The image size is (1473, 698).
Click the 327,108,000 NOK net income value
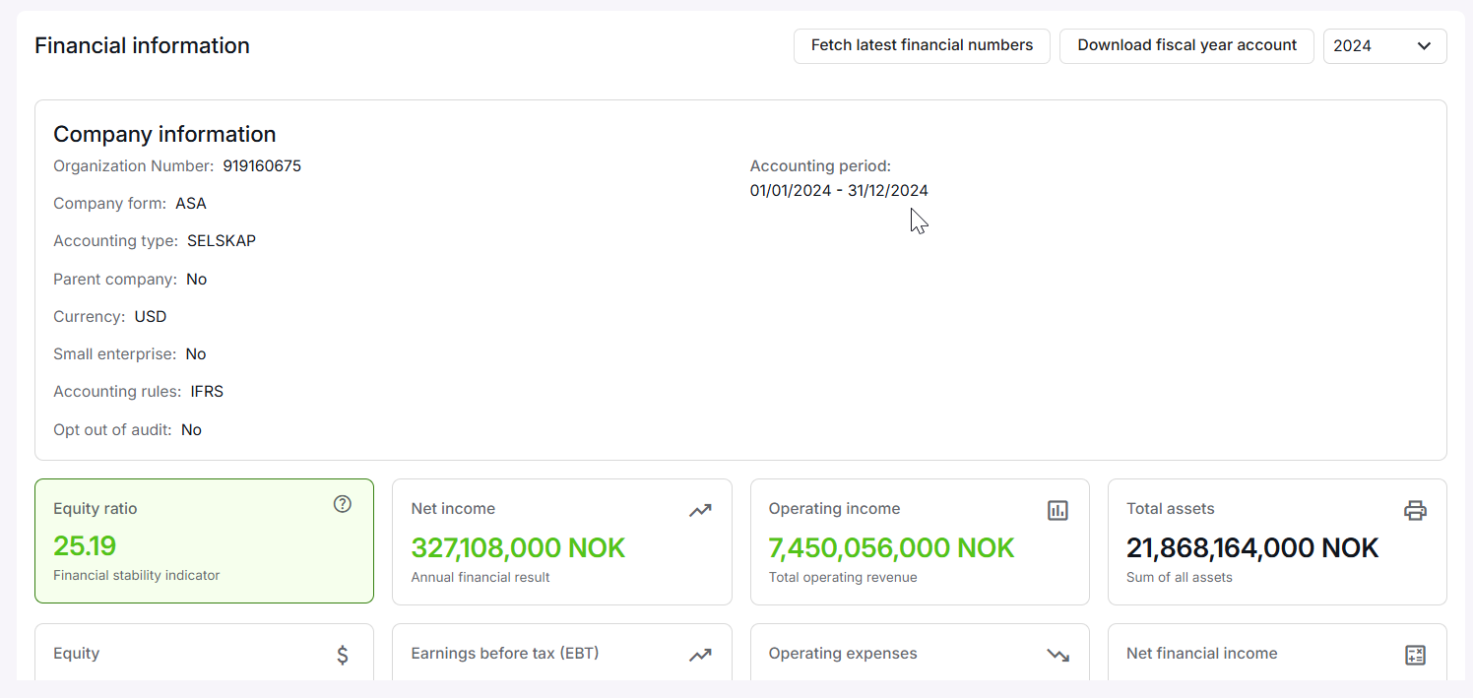coord(518,547)
